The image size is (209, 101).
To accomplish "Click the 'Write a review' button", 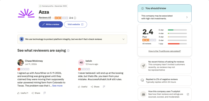I will click(51, 24).
